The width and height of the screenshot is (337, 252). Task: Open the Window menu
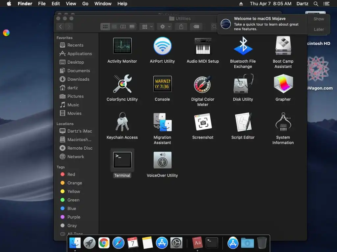tap(103, 4)
